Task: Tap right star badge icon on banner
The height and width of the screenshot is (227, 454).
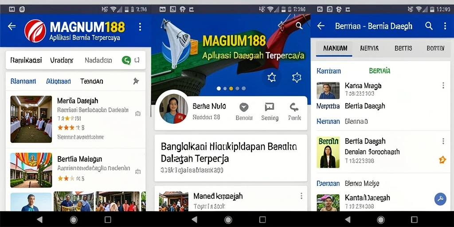Action: click(297, 77)
